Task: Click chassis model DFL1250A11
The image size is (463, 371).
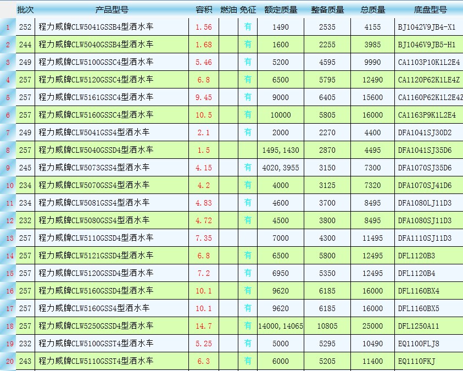Action: (419, 326)
